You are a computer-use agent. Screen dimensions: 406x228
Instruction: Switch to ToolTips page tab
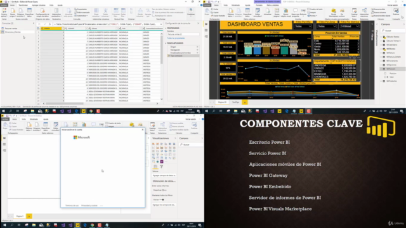tap(235, 103)
